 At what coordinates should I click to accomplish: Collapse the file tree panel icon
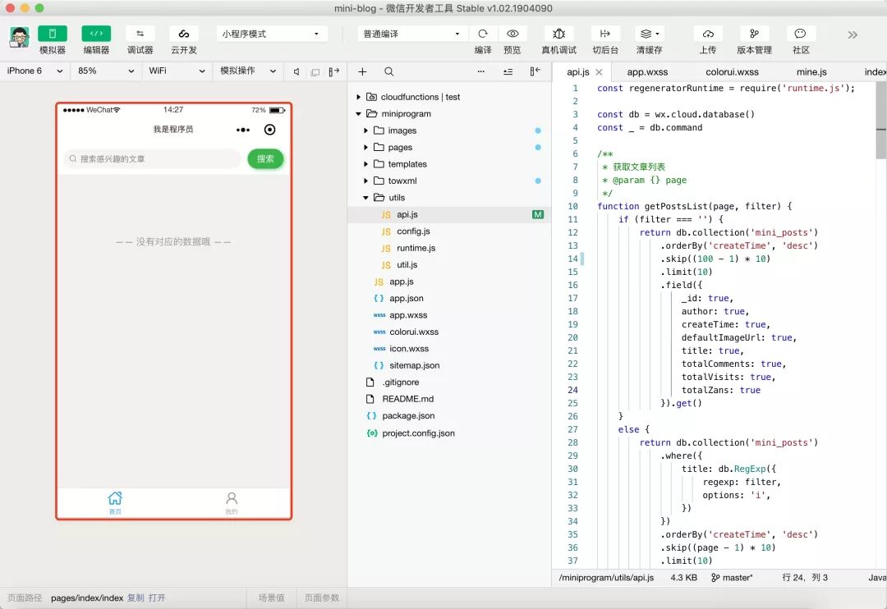(535, 71)
